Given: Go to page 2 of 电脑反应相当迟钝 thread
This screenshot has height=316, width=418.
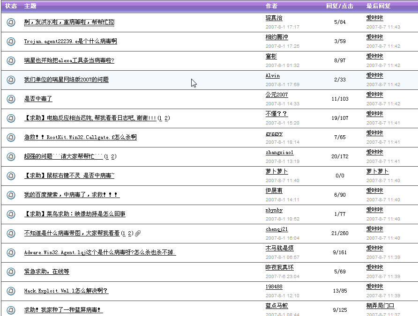Looking at the screenshot, I should [x=167, y=118].
